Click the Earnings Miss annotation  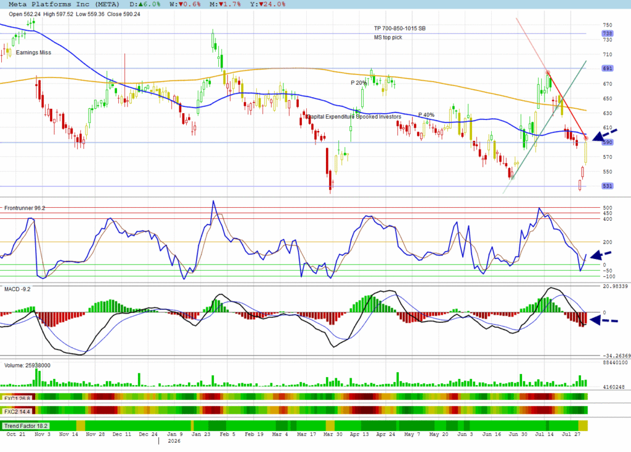(x=33, y=53)
